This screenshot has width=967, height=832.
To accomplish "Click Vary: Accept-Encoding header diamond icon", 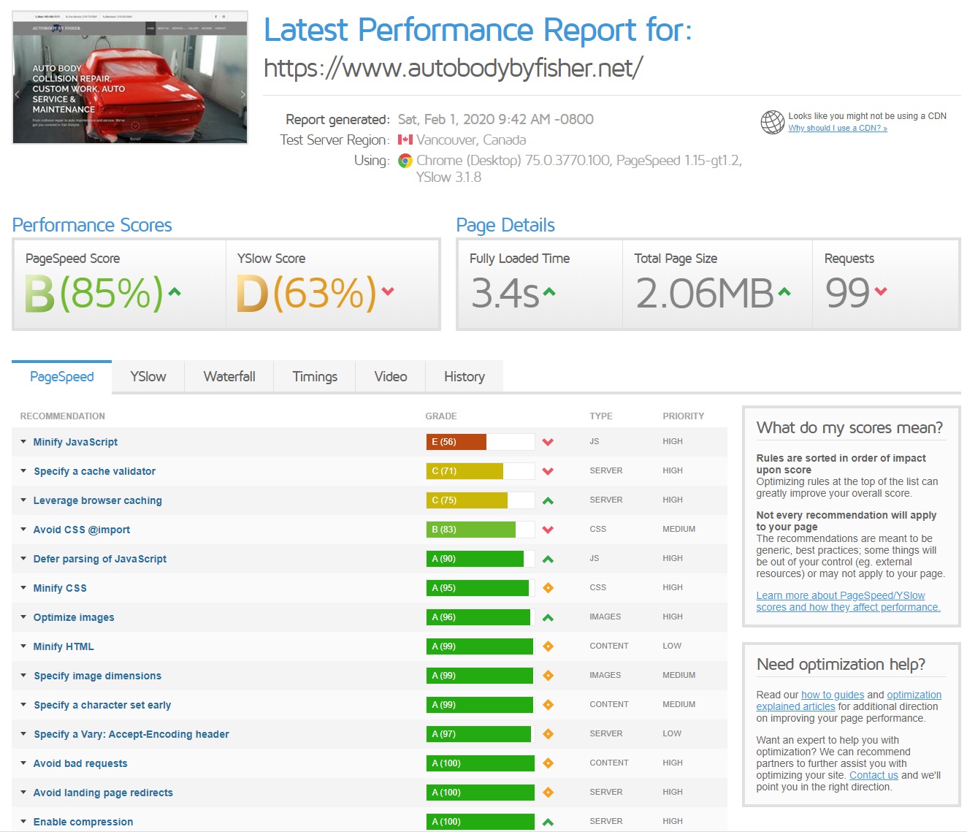I will coord(548,734).
